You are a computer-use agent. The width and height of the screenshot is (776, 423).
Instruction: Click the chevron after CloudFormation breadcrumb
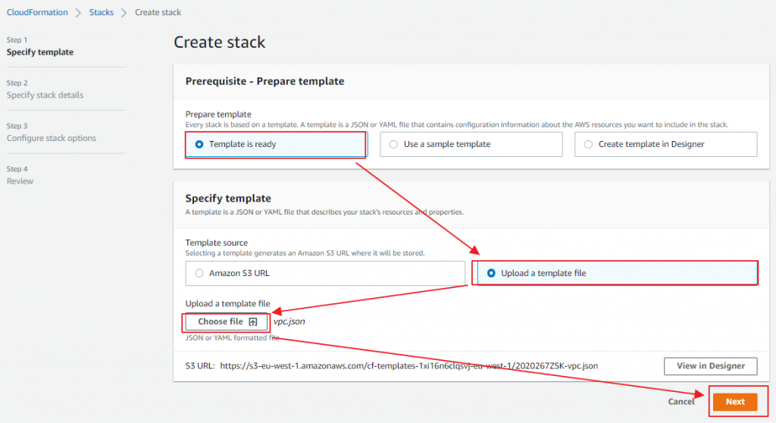(79, 13)
